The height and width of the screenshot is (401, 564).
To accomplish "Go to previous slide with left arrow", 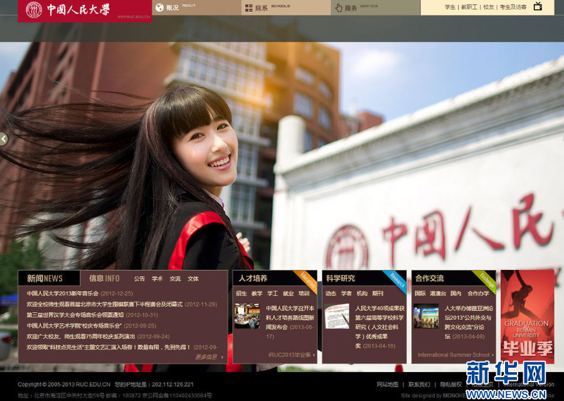I will [x=4, y=139].
